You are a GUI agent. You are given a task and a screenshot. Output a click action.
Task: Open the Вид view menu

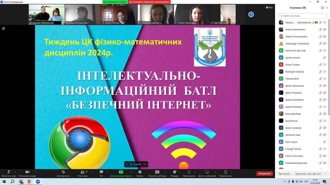pyautogui.click(x=269, y=8)
